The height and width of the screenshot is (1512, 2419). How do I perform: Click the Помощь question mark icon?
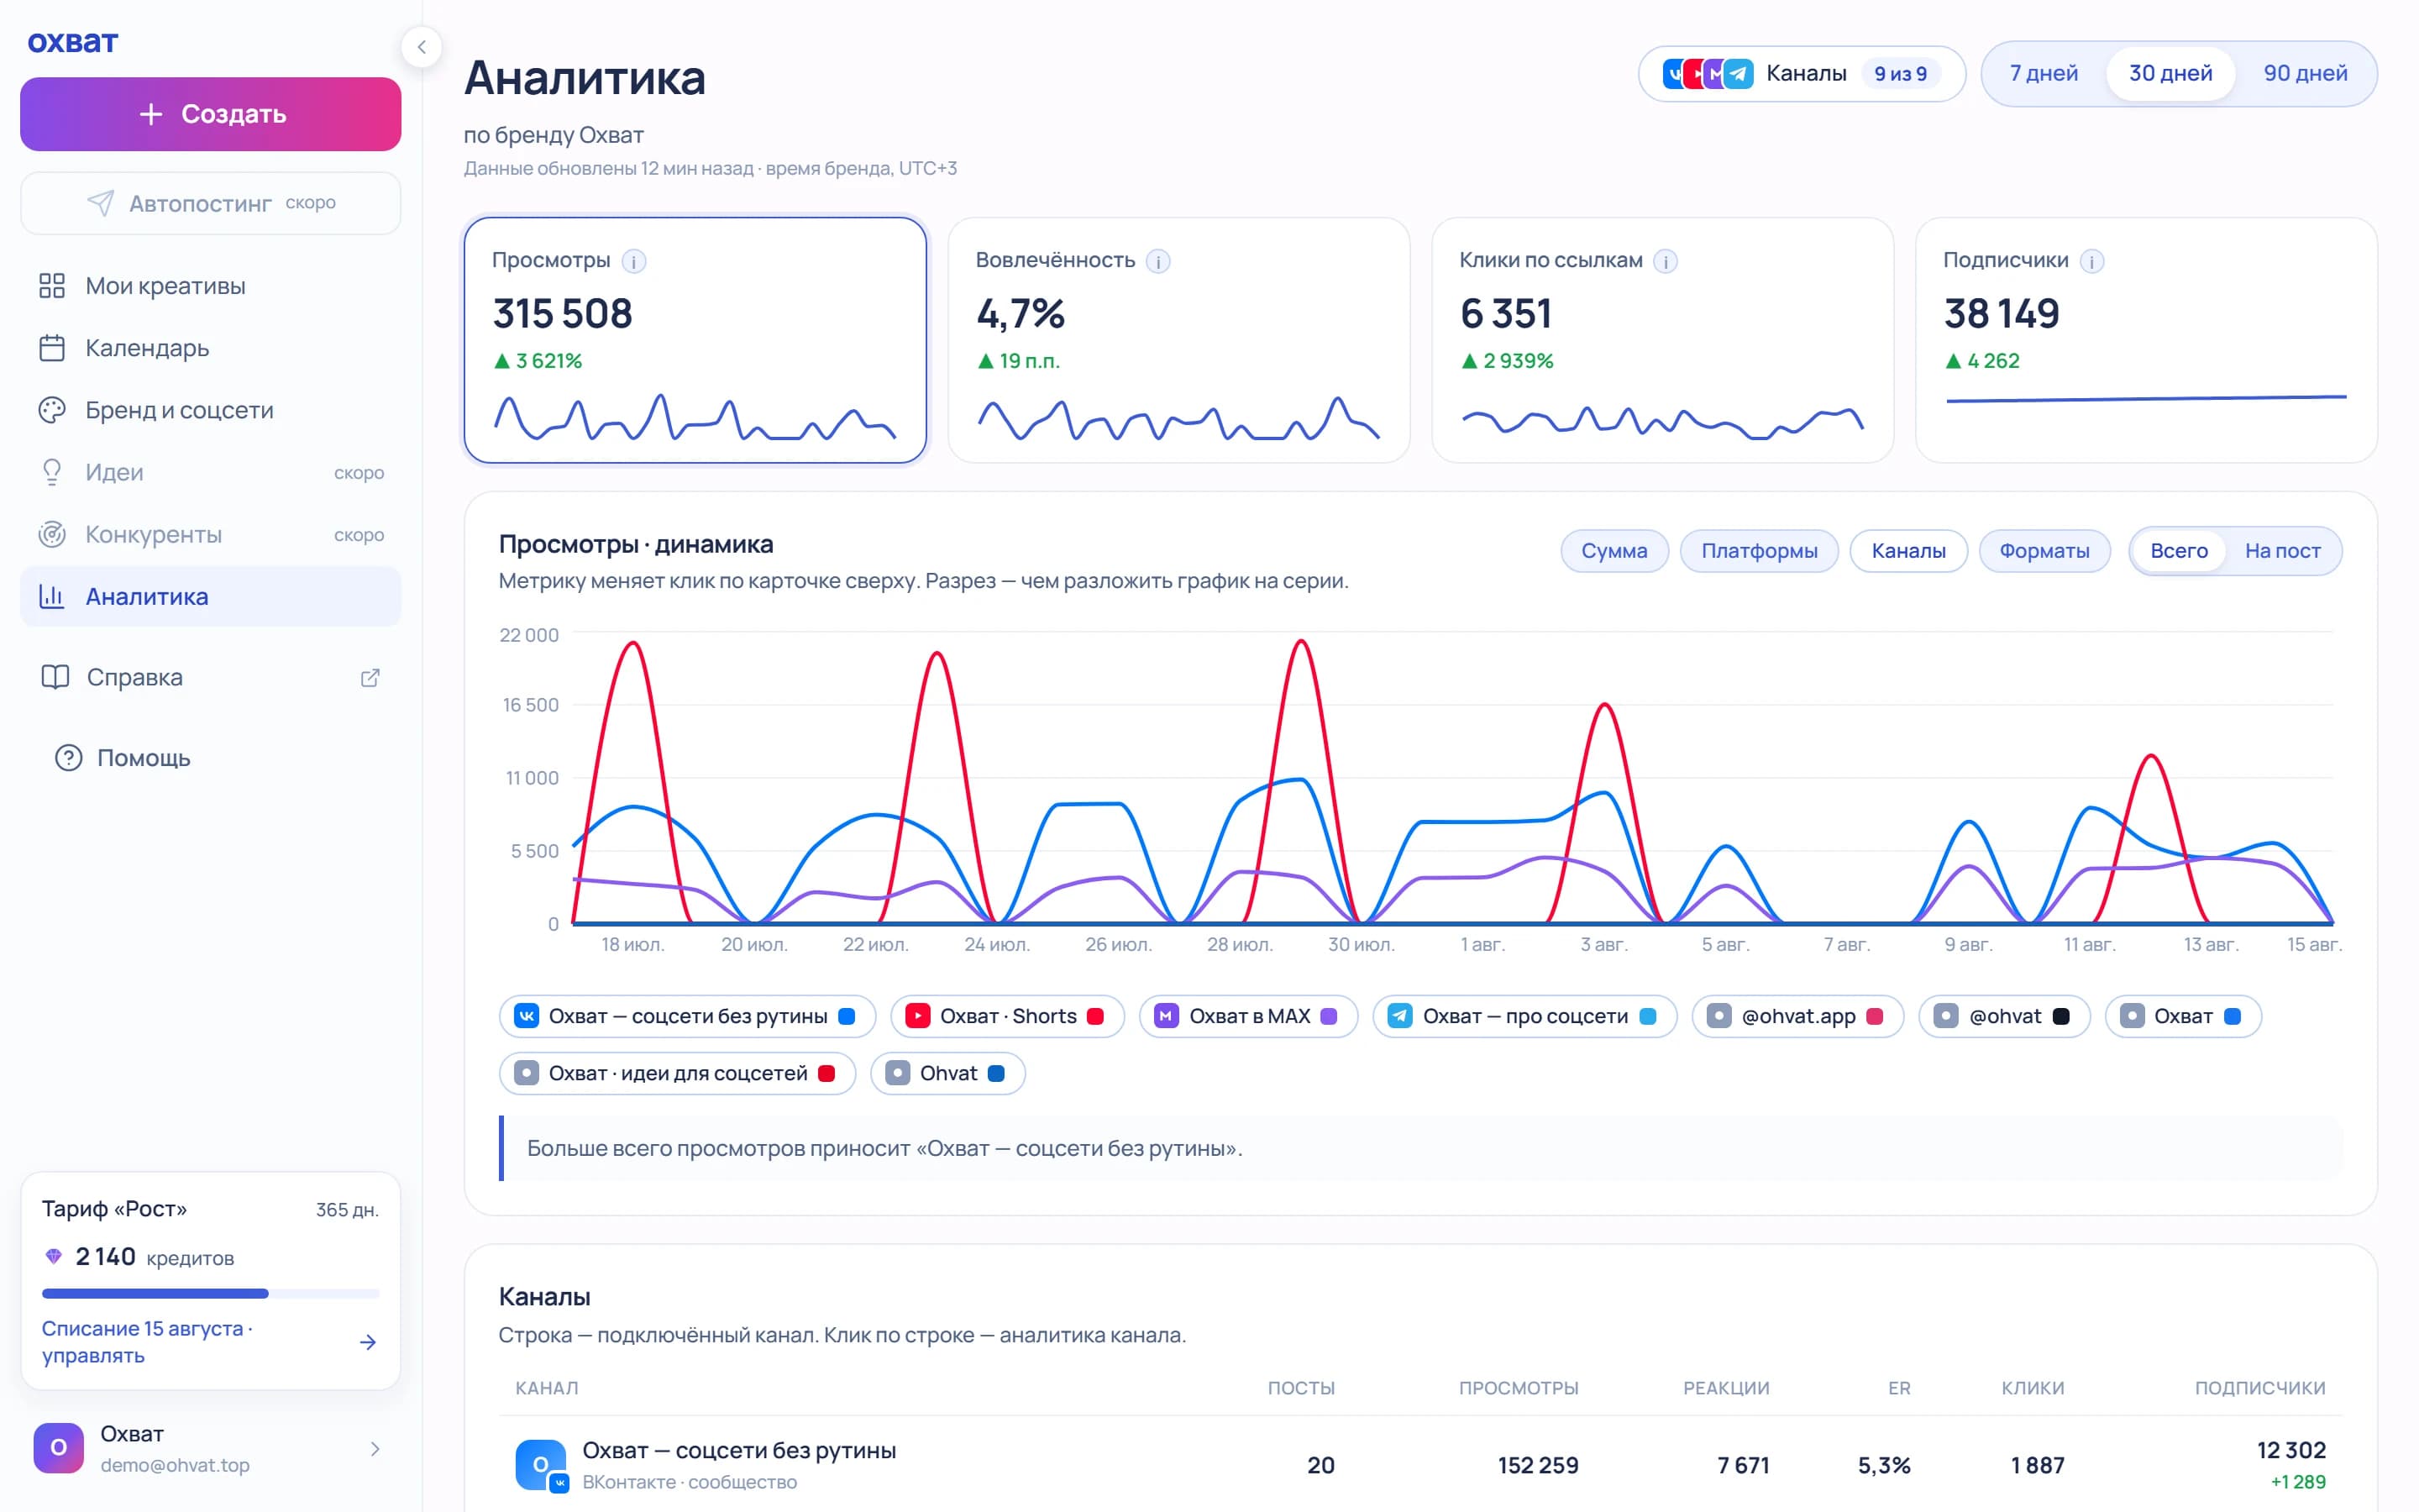click(x=68, y=758)
